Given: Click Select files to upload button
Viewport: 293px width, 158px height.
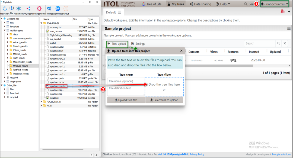Looking at the screenshot, I should click(164, 100).
